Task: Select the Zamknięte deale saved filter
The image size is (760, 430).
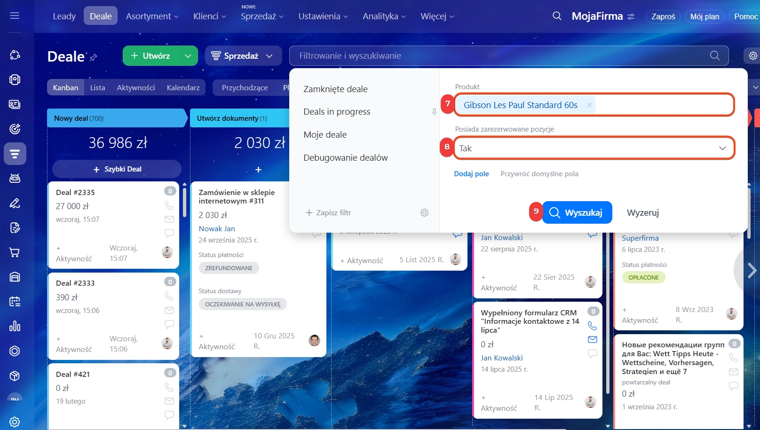Action: (336, 89)
